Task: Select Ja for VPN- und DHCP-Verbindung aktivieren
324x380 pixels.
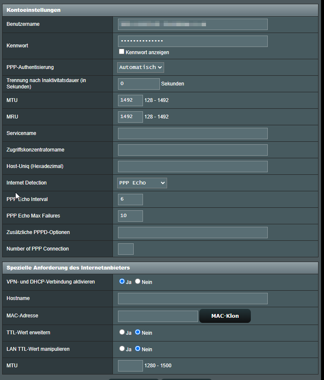Action: 122,281
